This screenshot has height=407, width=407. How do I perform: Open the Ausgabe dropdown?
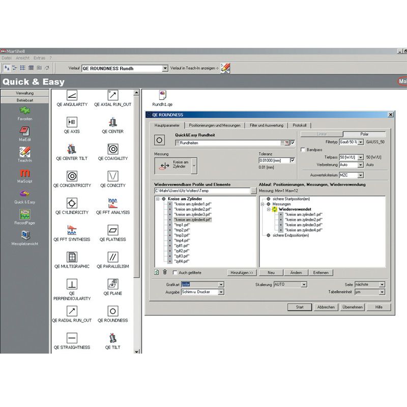[x=221, y=292]
